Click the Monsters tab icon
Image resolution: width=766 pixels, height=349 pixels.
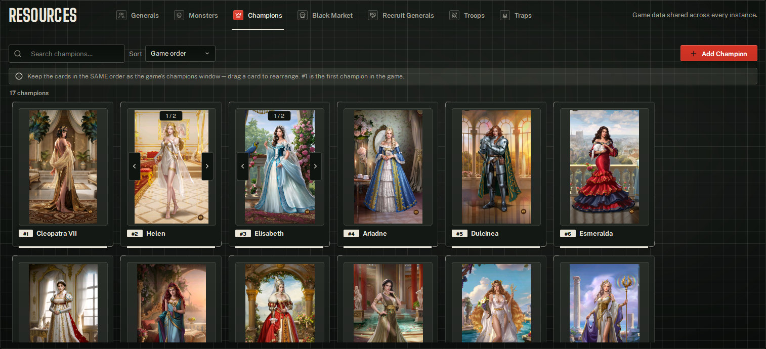pos(179,15)
